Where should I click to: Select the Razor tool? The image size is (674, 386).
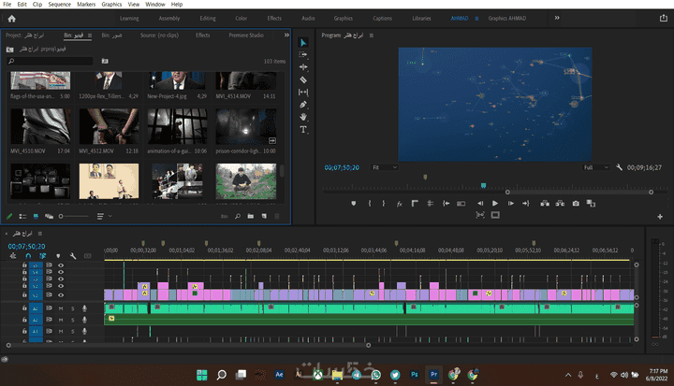point(303,79)
